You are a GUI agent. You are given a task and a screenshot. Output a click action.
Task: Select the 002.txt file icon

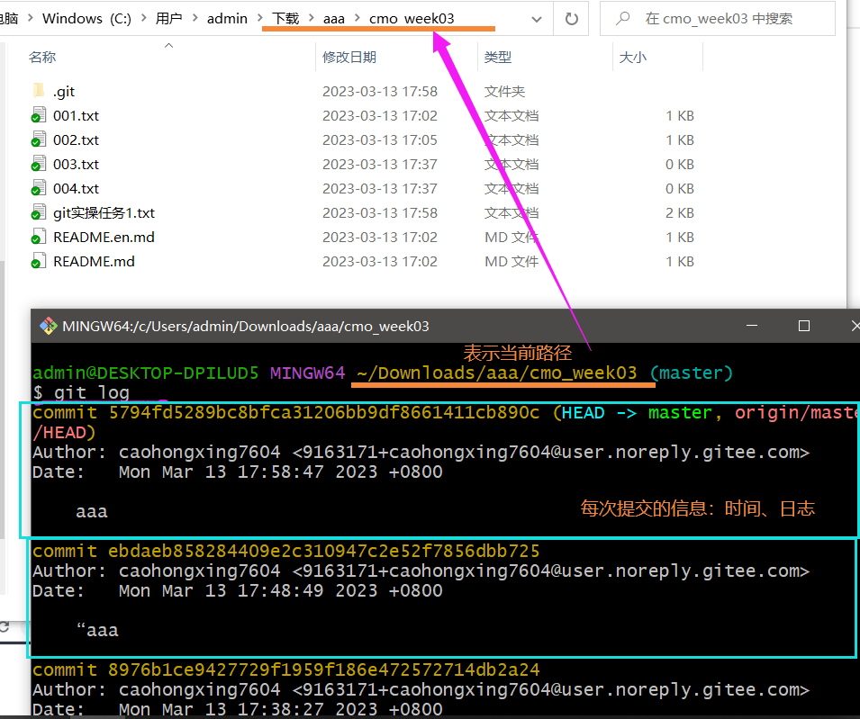[39, 139]
